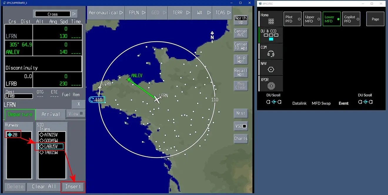Image resolution: width=388 pixels, height=195 pixels.
Task: Click the cyan range rotate icon beside 110
Action: (91, 100)
